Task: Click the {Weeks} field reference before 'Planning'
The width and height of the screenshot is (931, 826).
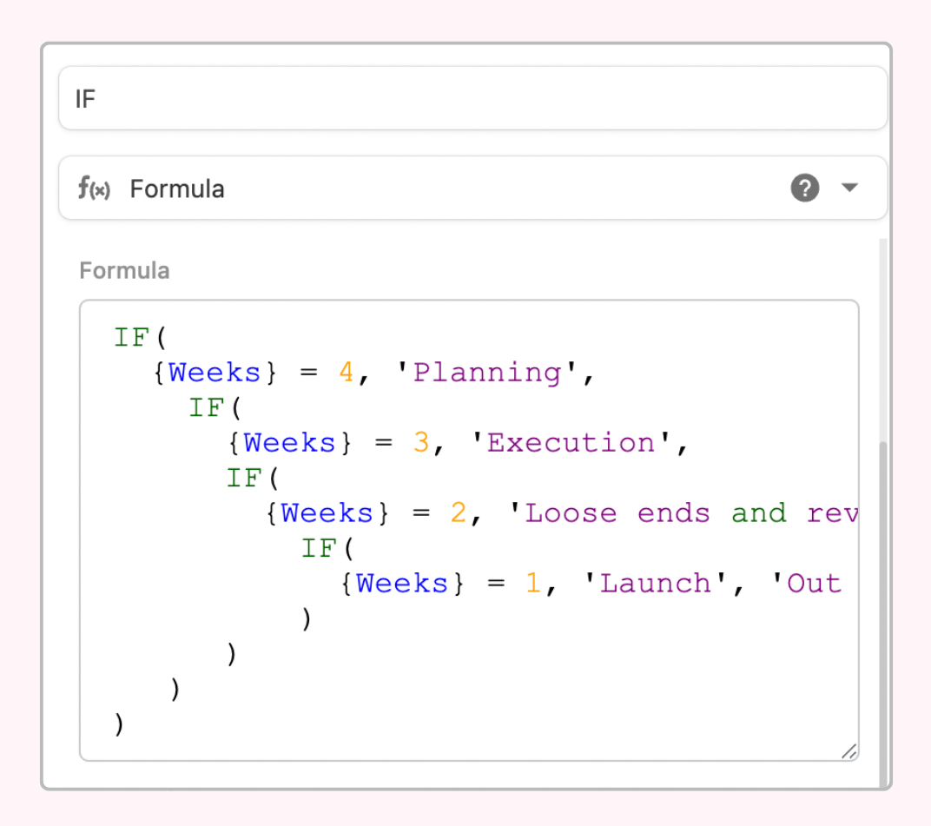Action: coord(215,373)
